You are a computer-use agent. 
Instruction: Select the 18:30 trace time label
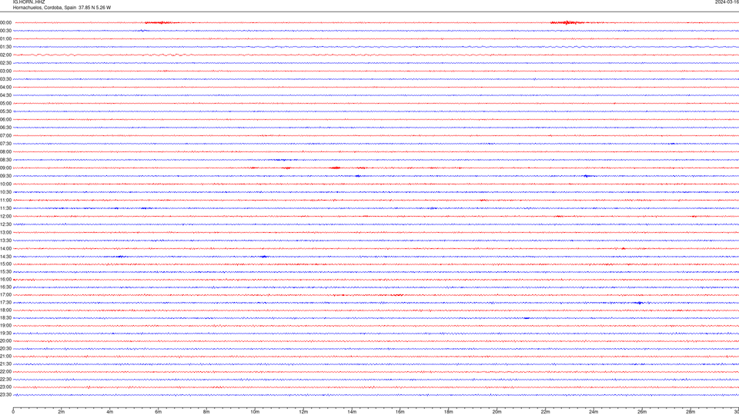[x=5, y=318]
